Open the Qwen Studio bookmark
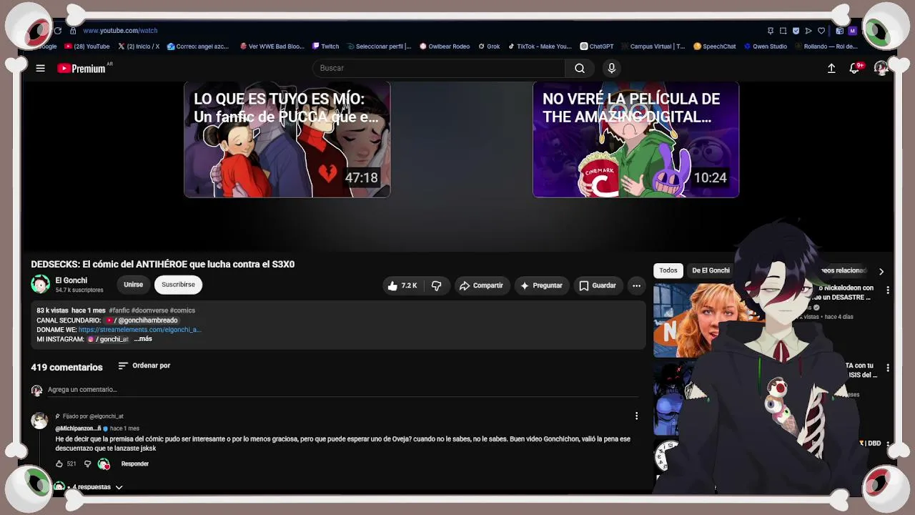This screenshot has width=915, height=515. (x=766, y=46)
